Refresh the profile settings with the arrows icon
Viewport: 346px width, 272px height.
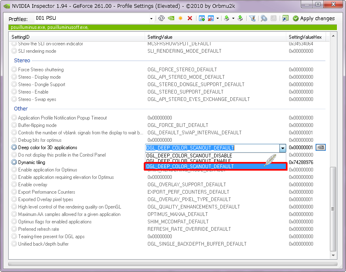pos(161,18)
